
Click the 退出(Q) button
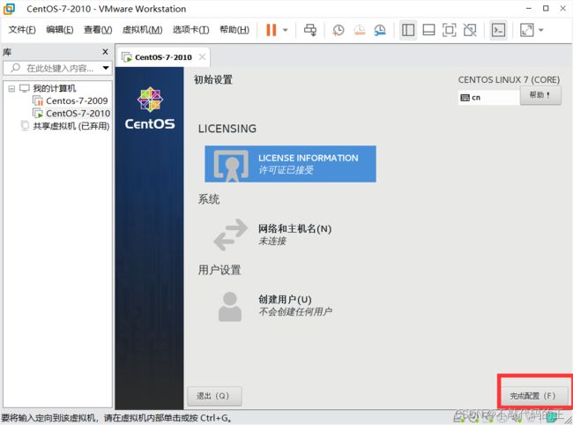coord(214,396)
